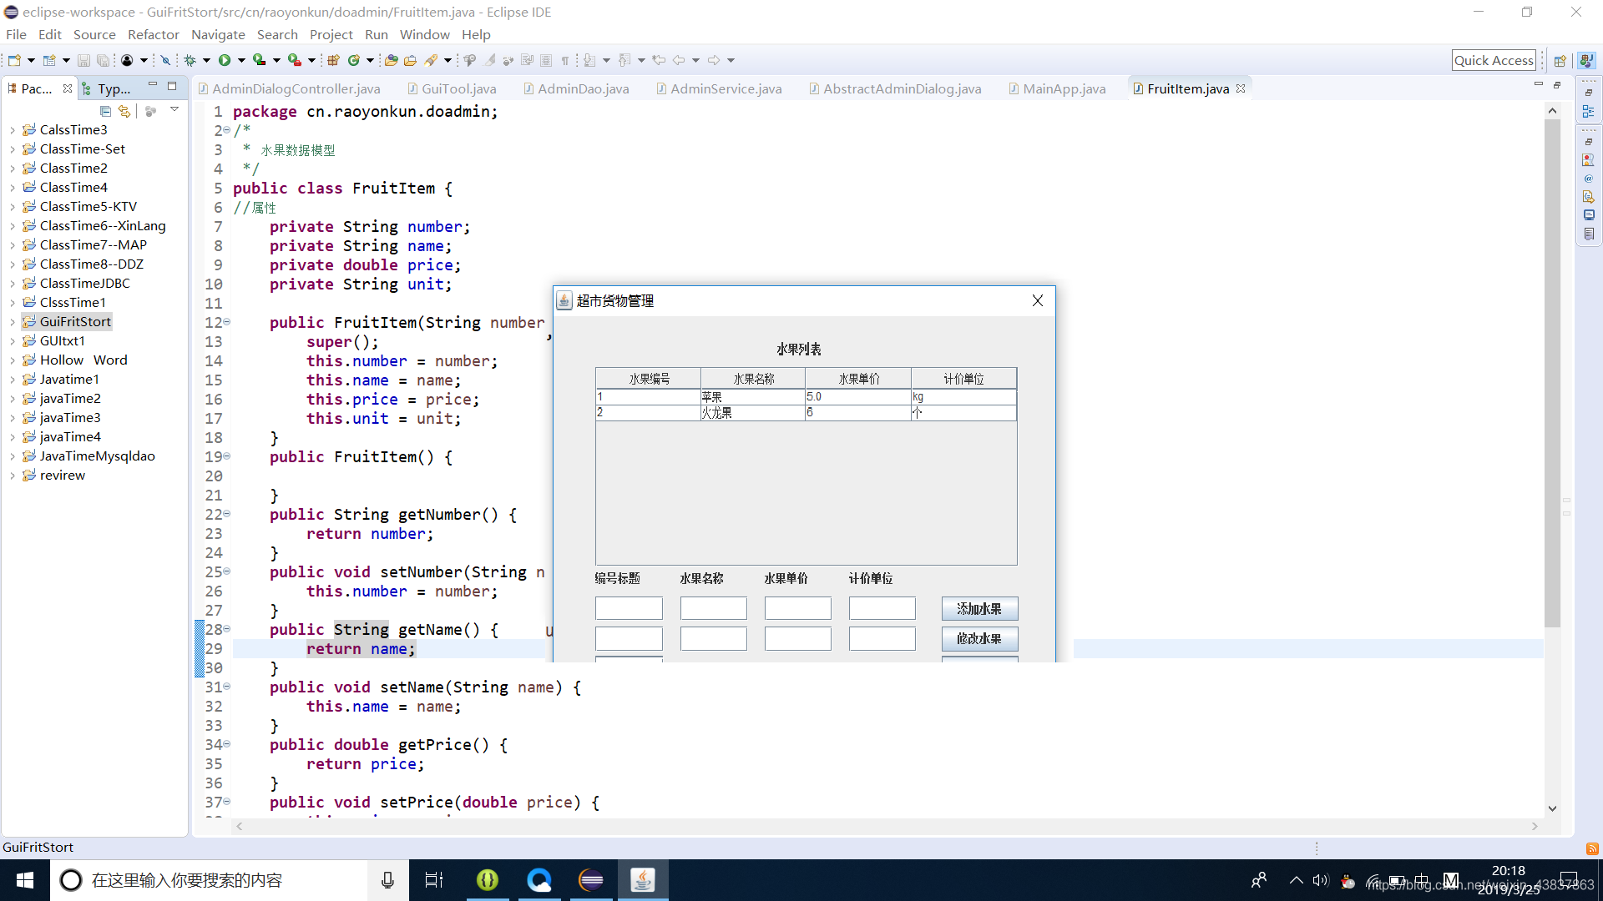Click the Skip All Breakpoints icon
The width and height of the screenshot is (1603, 901).
(165, 60)
